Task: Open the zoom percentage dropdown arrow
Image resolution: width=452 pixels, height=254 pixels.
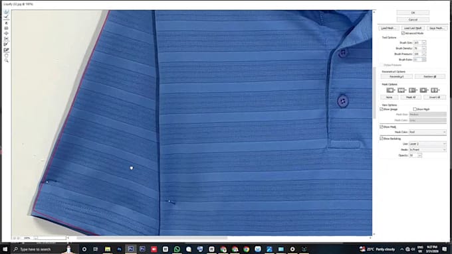Action: point(35,238)
